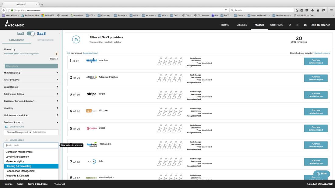Go to browser home page icon
The width and height of the screenshot is (335, 188).
coord(318,10)
